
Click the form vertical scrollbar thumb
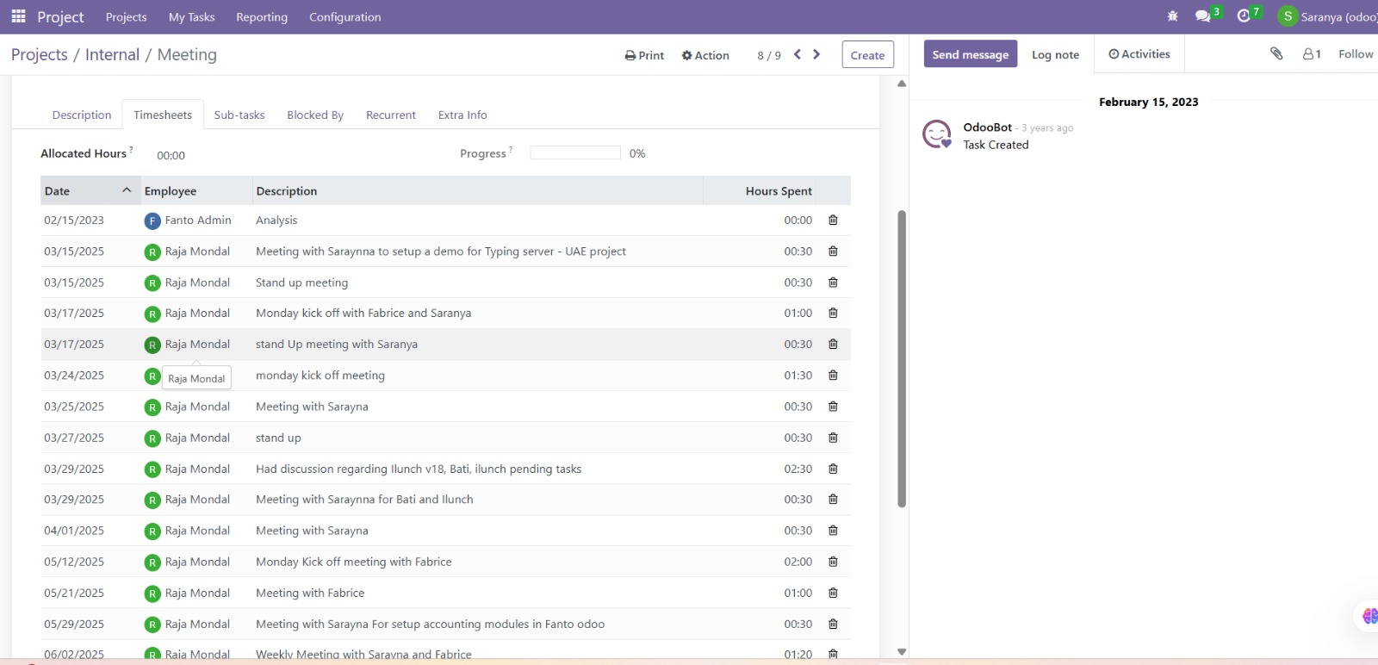pyautogui.click(x=902, y=357)
